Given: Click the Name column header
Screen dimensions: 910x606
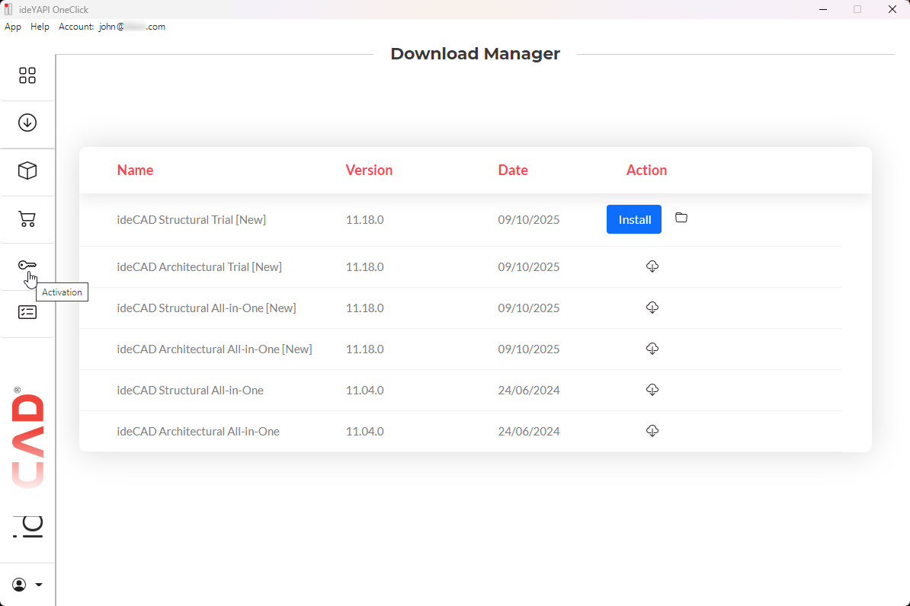Looking at the screenshot, I should coord(135,171).
